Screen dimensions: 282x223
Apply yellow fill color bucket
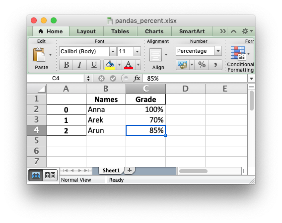(x=110, y=65)
